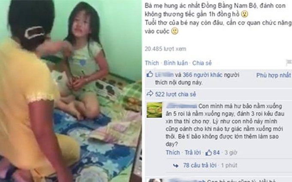Click Chia sẻ to share the post
The width and height of the screenshot is (292, 182).
coord(202,63)
